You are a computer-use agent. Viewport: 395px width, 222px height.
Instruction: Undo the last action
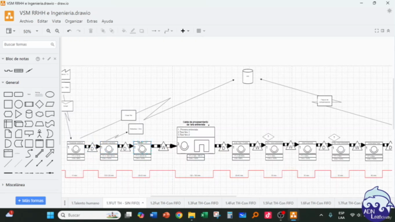(x=69, y=31)
